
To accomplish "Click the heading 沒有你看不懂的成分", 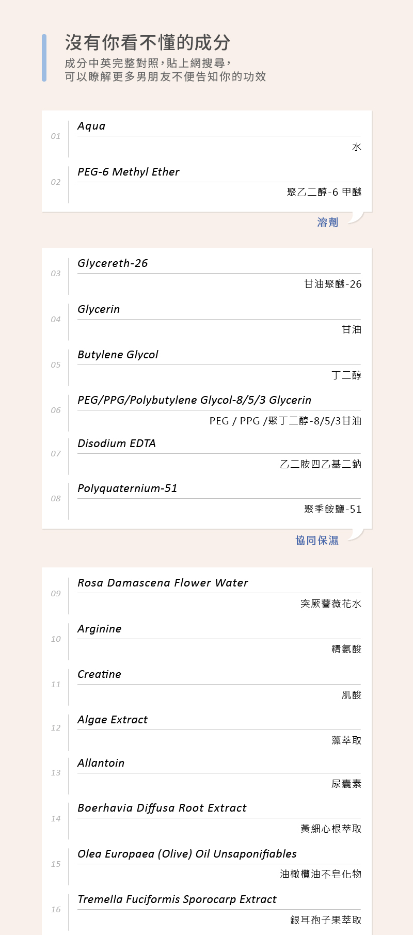I will point(148,43).
